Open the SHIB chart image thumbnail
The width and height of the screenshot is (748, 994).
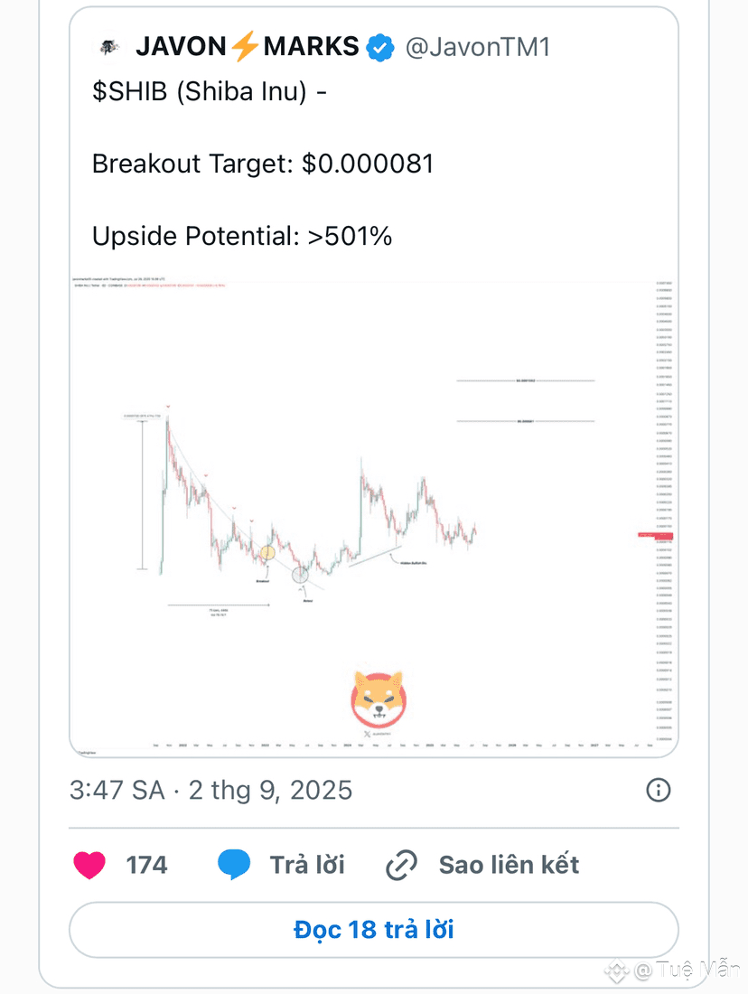374,515
